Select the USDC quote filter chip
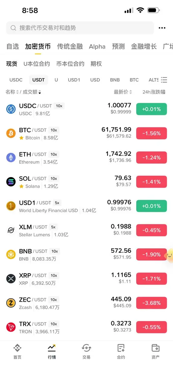173x374 pixels. (16, 80)
